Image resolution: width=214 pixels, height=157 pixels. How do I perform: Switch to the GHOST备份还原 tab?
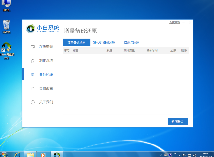[x=104, y=42]
